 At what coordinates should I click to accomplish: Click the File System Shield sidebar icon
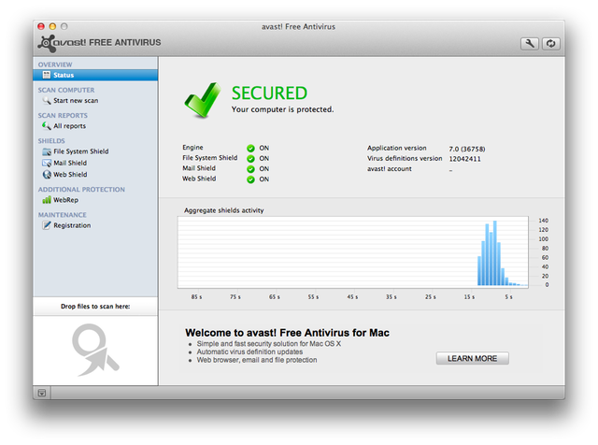pyautogui.click(x=47, y=151)
